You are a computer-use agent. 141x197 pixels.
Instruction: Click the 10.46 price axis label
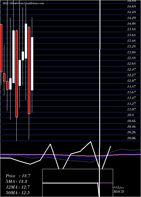(x=131, y=127)
